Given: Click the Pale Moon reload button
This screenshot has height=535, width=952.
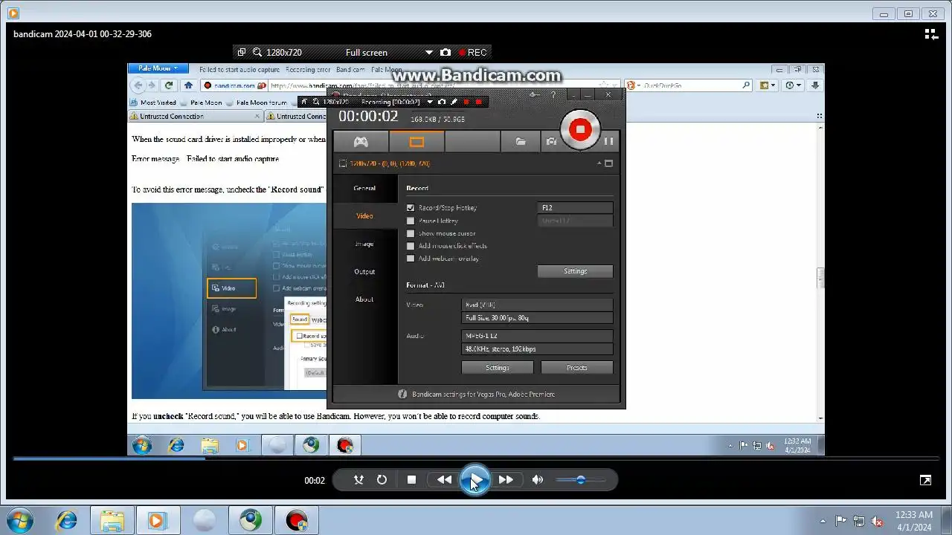Looking at the screenshot, I should tap(169, 85).
